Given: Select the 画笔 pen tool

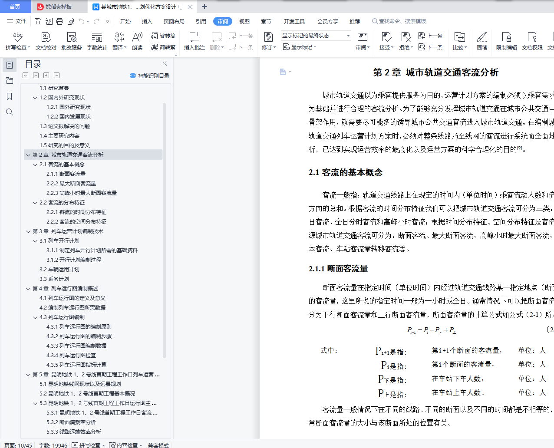Looking at the screenshot, I should tap(482, 41).
